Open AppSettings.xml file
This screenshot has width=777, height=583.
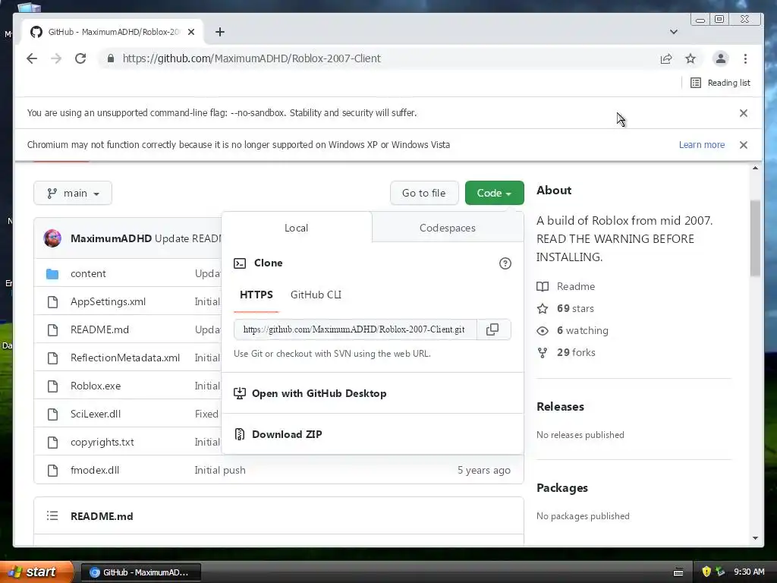click(x=108, y=301)
